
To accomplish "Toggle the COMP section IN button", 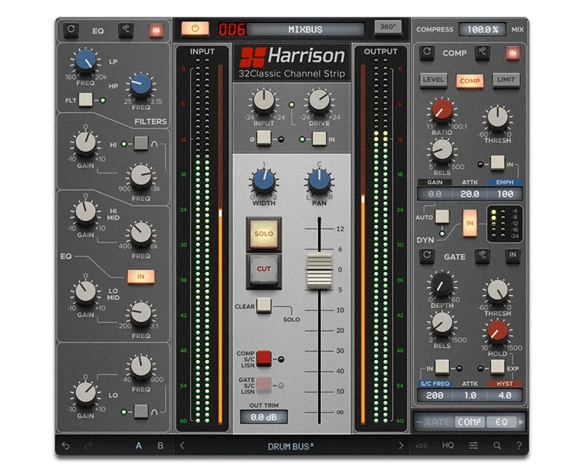I will [x=512, y=53].
